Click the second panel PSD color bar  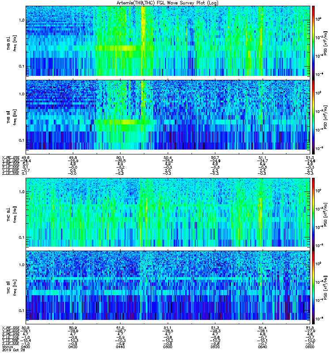click(x=313, y=117)
